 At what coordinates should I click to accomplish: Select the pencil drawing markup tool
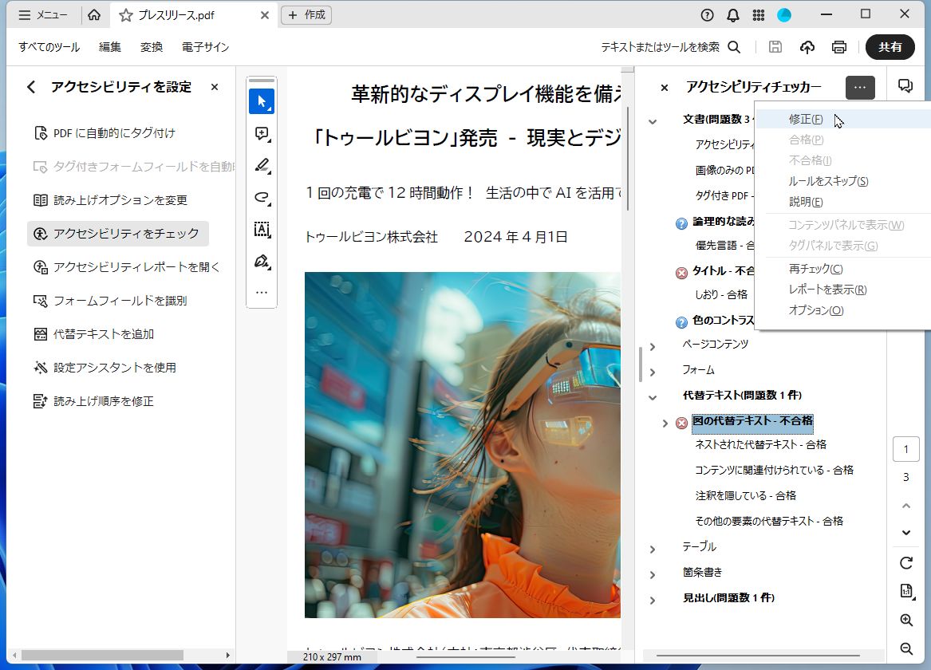[261, 165]
